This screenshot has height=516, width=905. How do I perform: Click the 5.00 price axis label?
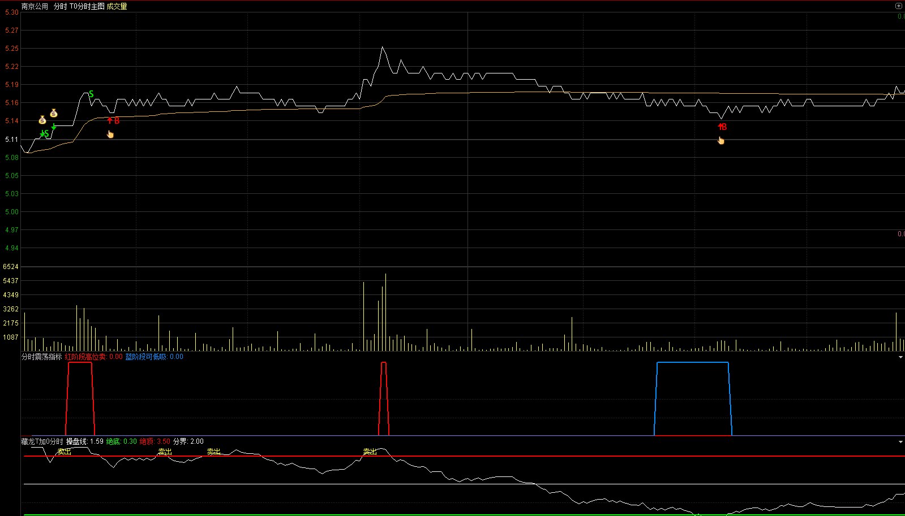(12, 212)
